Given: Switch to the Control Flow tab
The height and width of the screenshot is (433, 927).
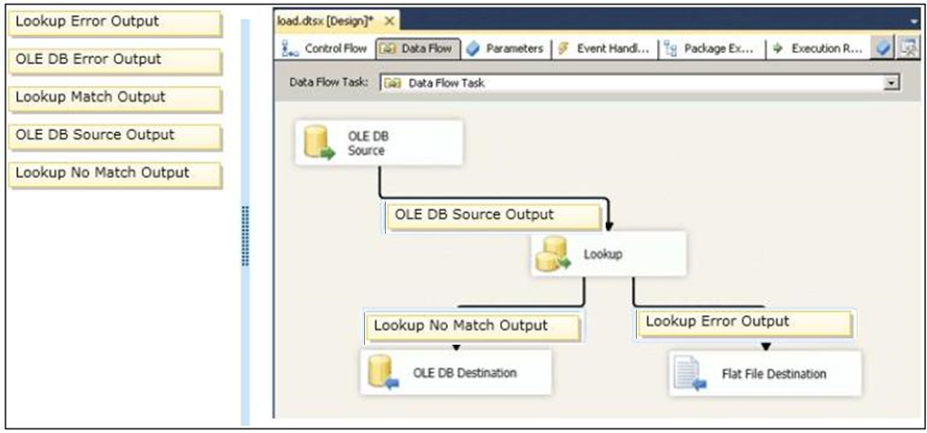Looking at the screenshot, I should [x=325, y=48].
